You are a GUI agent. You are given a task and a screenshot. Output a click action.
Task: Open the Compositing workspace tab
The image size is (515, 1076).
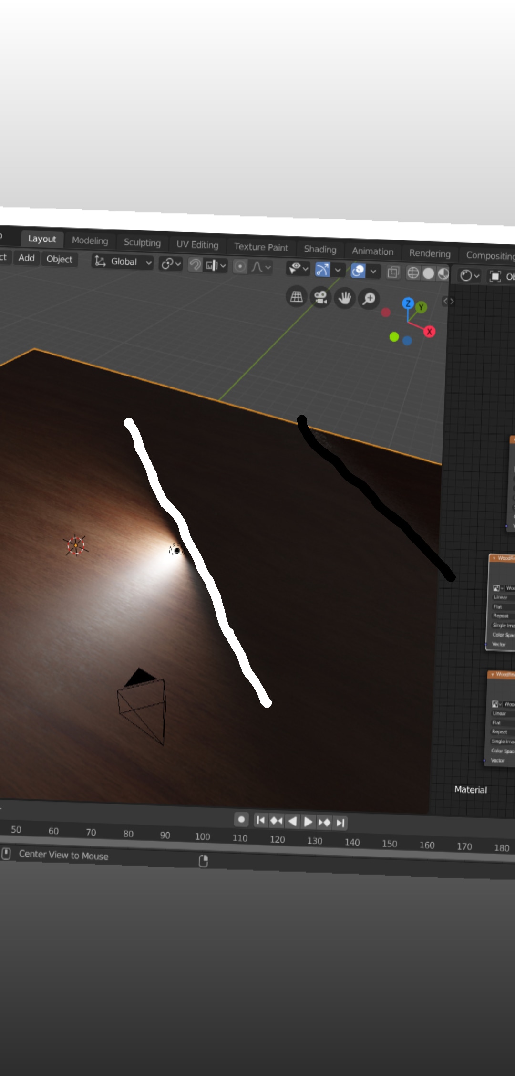[x=490, y=255]
